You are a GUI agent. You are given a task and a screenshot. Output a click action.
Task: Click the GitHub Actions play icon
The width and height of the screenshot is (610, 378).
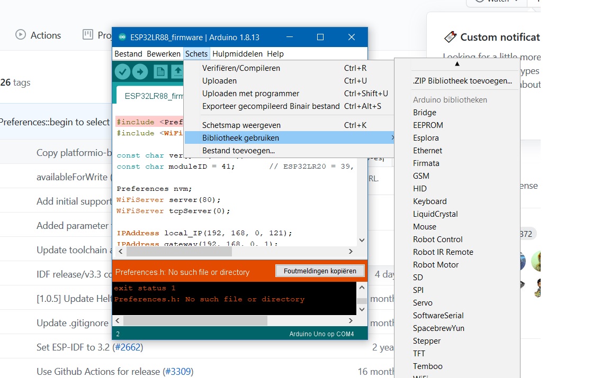click(x=21, y=35)
